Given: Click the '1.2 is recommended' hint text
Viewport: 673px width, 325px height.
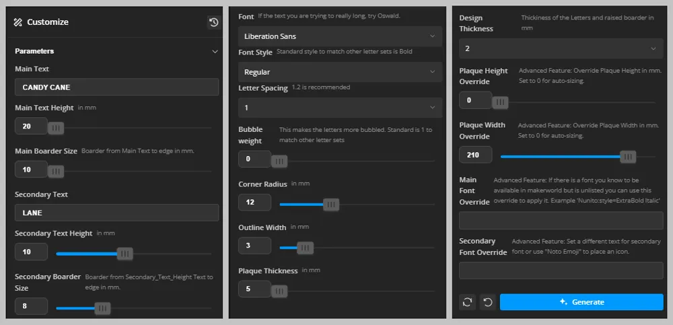Looking at the screenshot, I should pos(321,87).
